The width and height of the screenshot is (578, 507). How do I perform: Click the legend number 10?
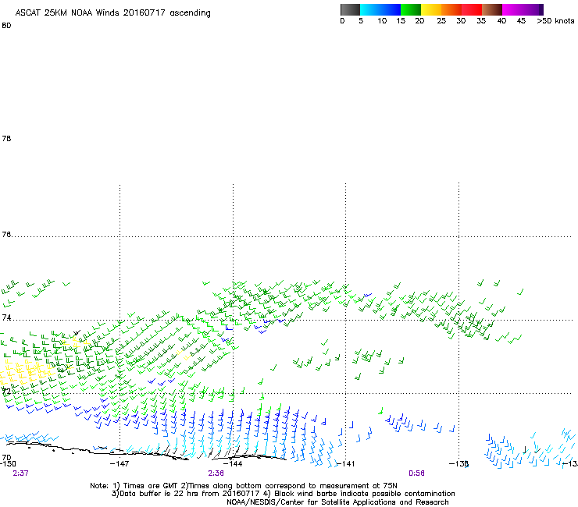(x=382, y=21)
